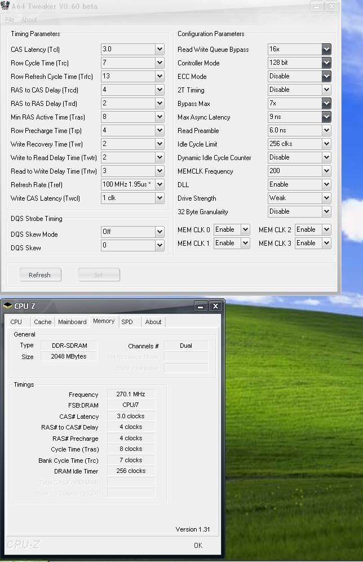The height and width of the screenshot is (562, 363).
Task: Expand the DLL dropdown
Action: point(326,184)
